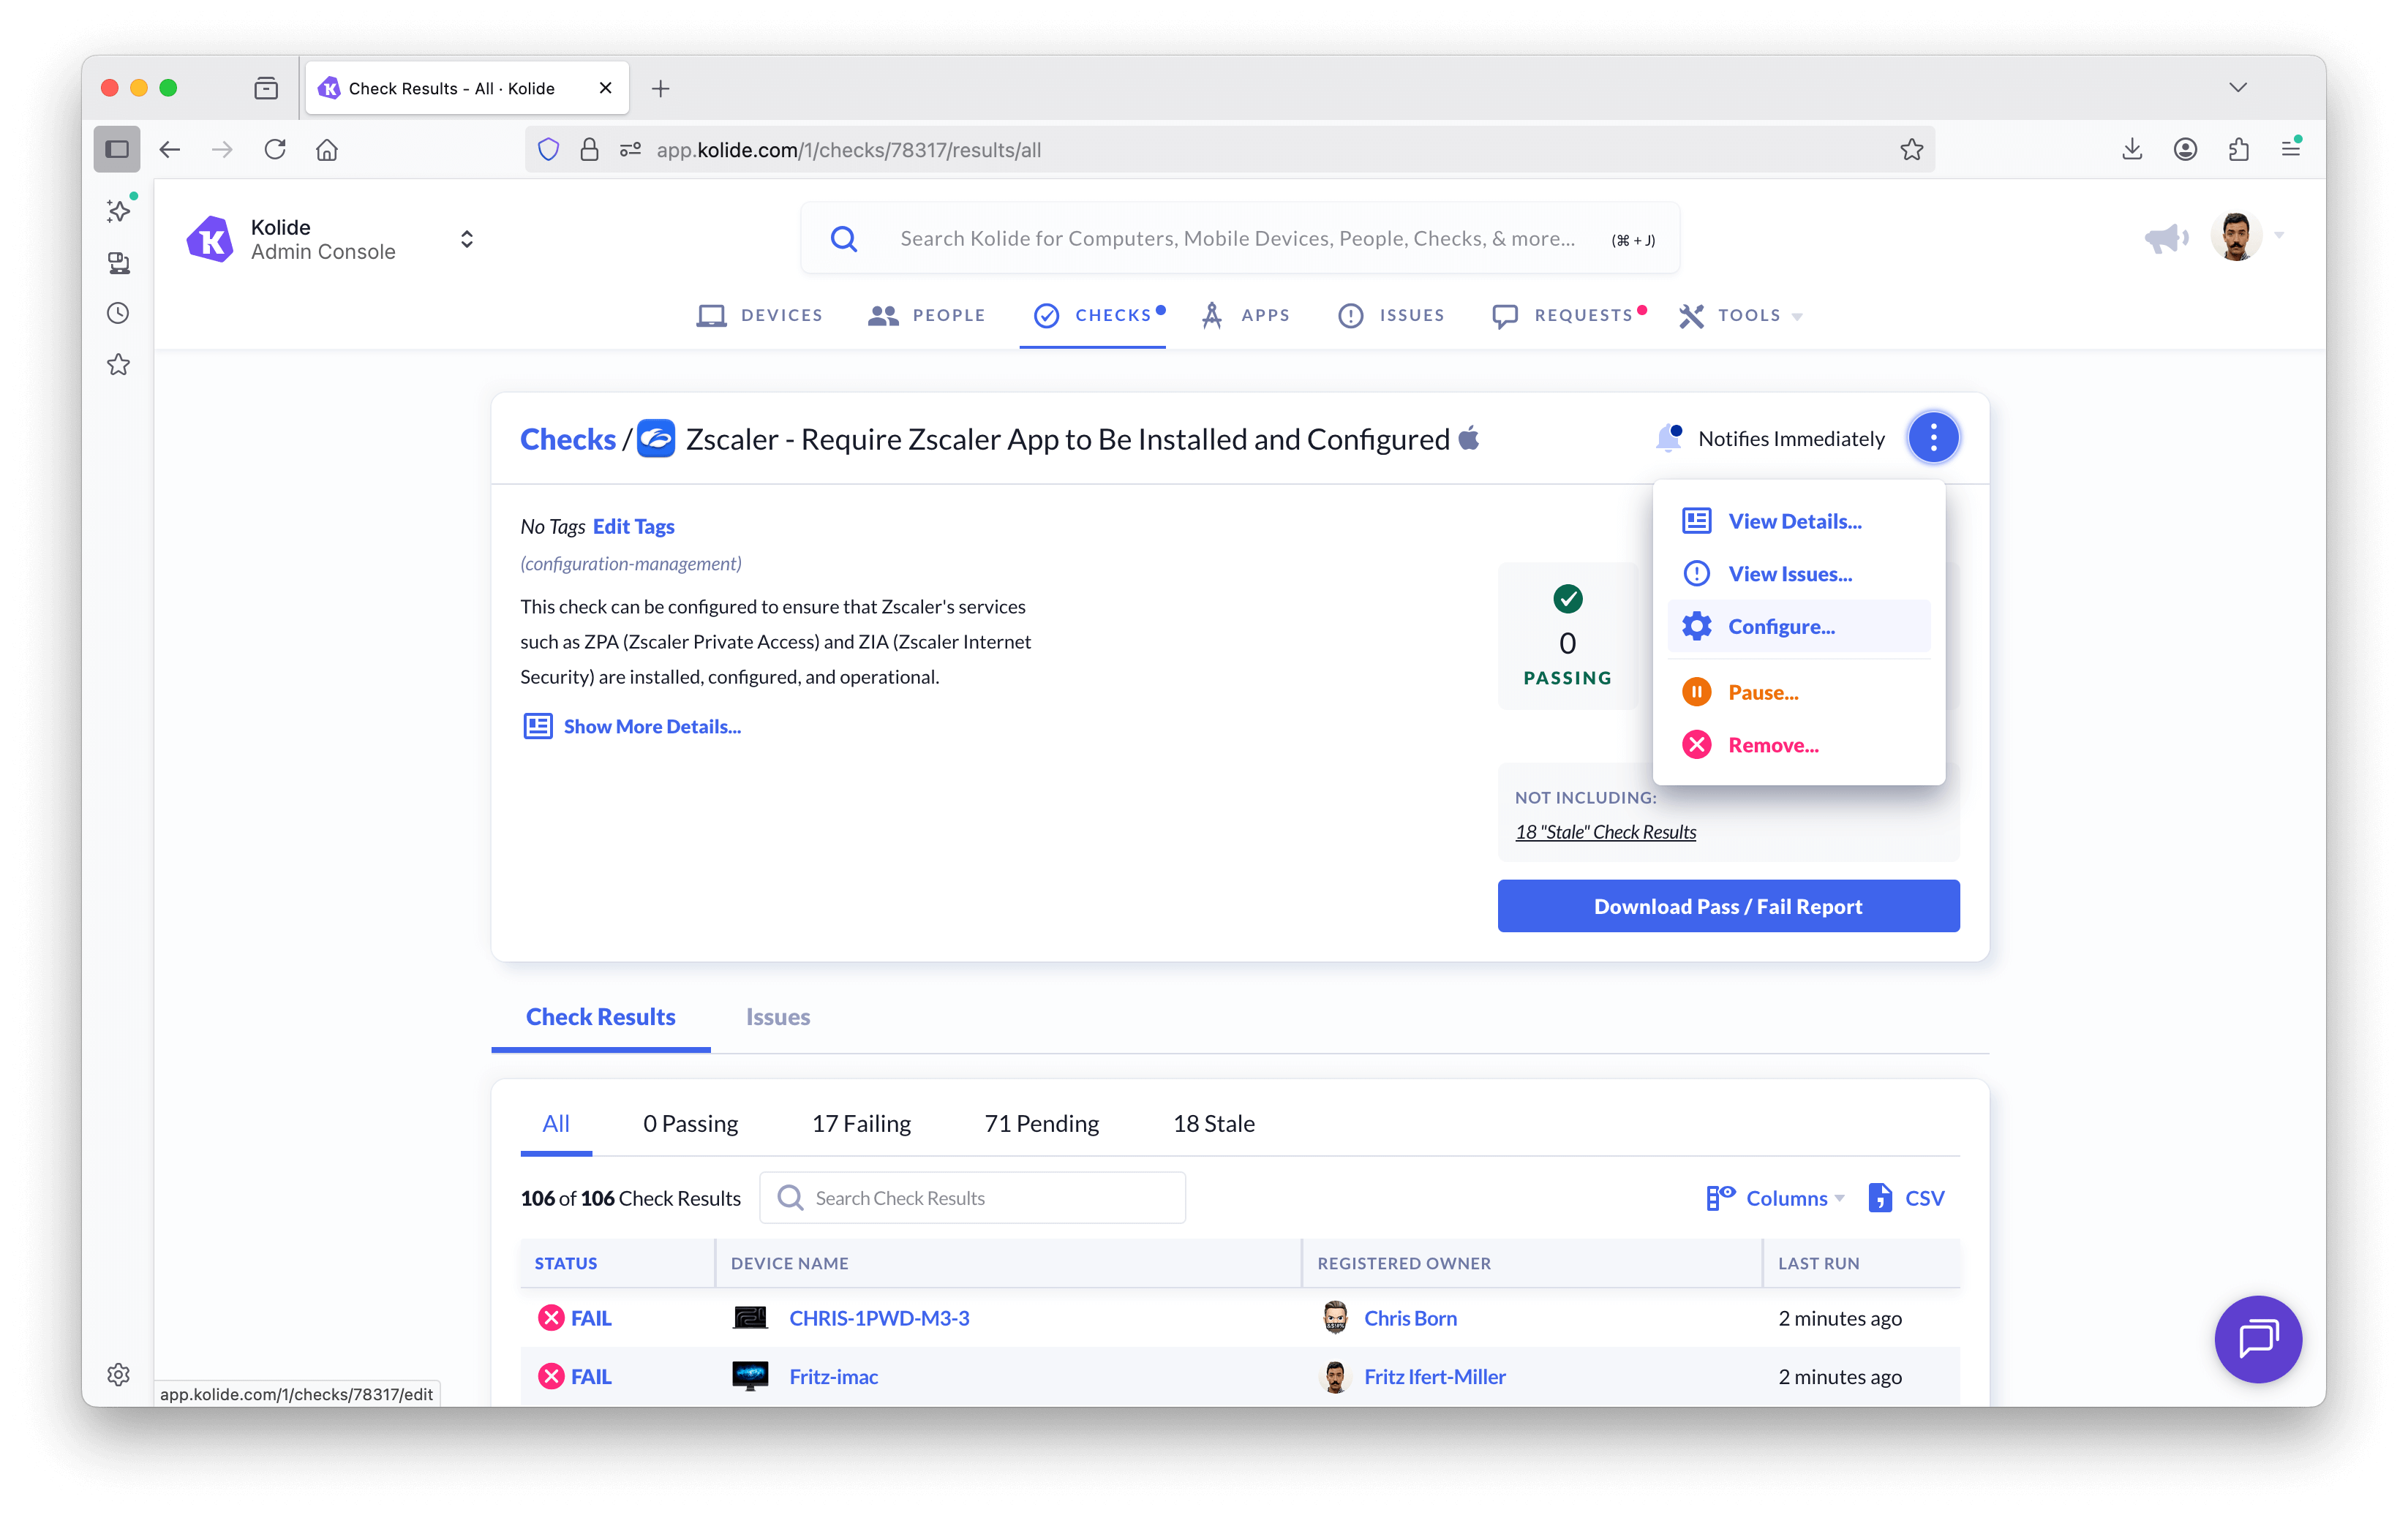This screenshot has height=1515, width=2408.
Task: Bookmark this page with star icon
Action: 1911,150
